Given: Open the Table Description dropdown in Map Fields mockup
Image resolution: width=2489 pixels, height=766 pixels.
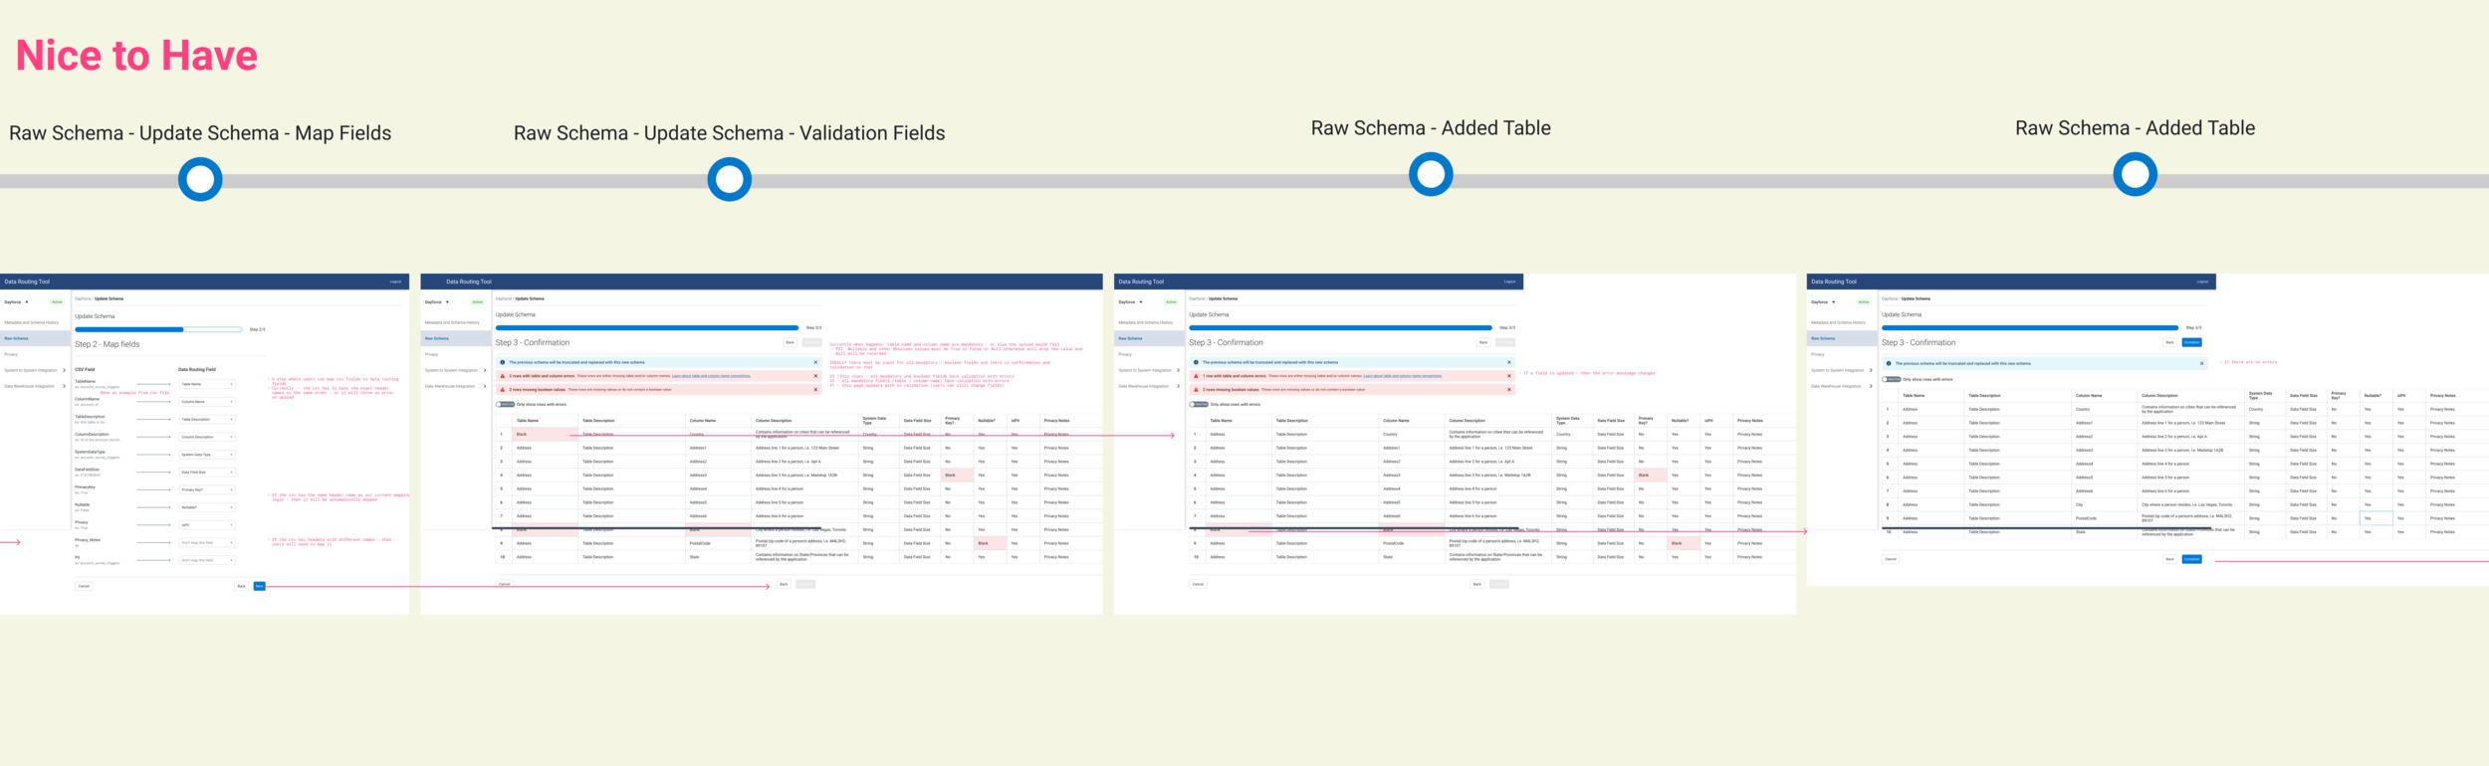Looking at the screenshot, I should 207,419.
